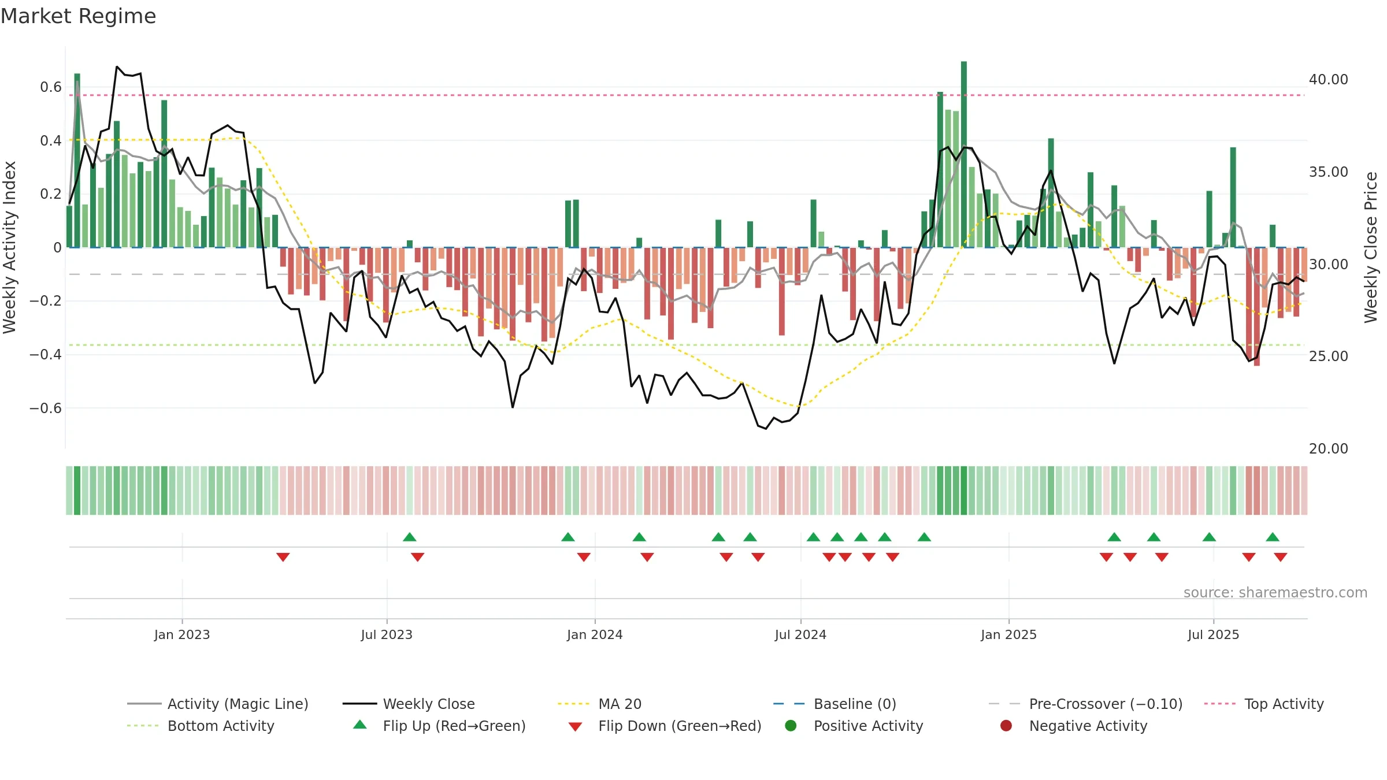Click the source: sharemaestro.com text
Image resolution: width=1387 pixels, height=780 pixels.
(x=1275, y=592)
